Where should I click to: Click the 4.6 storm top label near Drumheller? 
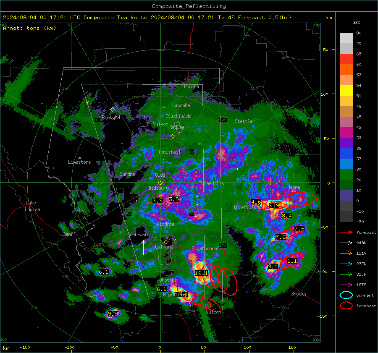pos(256,201)
